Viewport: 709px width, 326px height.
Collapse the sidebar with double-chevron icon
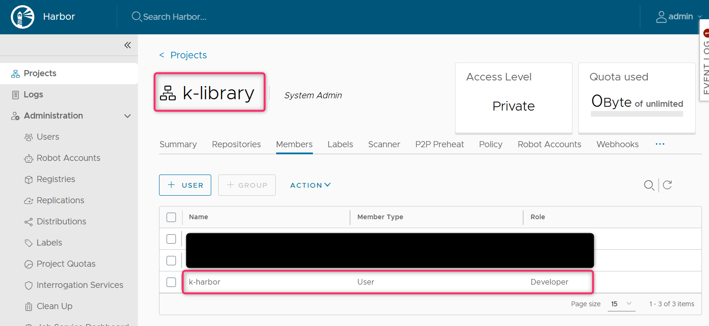click(x=127, y=45)
